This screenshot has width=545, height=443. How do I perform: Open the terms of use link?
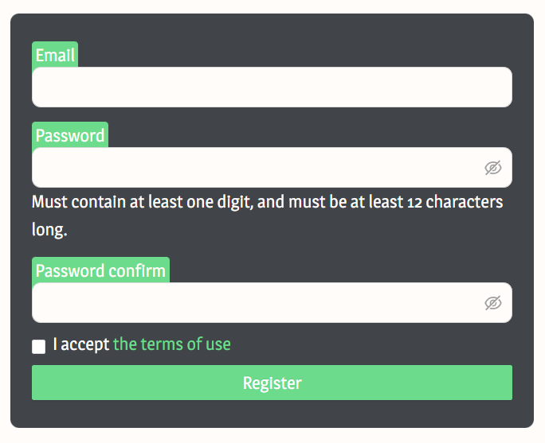coord(172,344)
